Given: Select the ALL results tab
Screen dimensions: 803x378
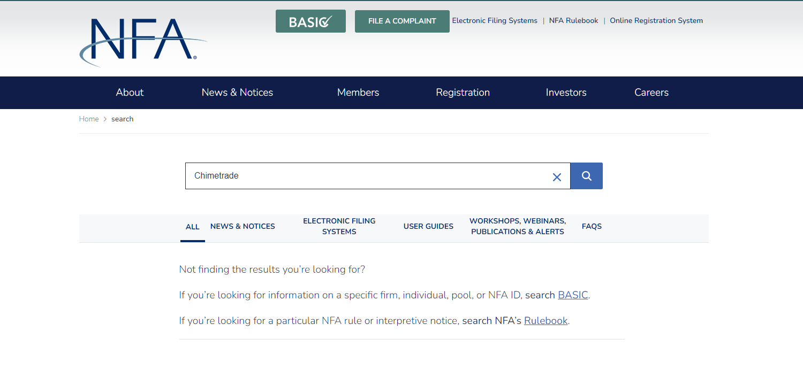Looking at the screenshot, I should [193, 227].
